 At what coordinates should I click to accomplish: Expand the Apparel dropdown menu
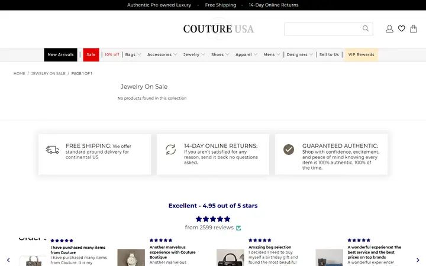(x=246, y=54)
